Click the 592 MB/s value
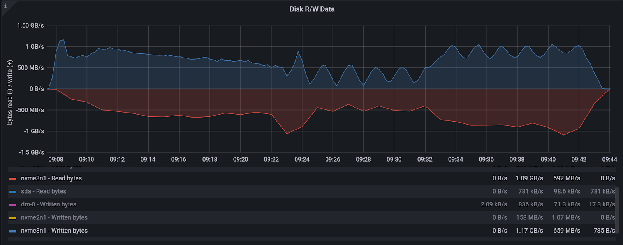Image resolution: width=623 pixels, height=245 pixels. (567, 178)
